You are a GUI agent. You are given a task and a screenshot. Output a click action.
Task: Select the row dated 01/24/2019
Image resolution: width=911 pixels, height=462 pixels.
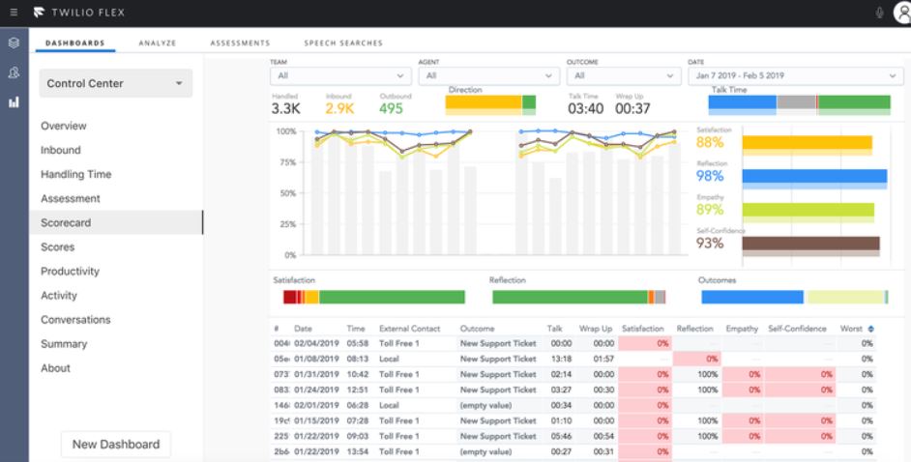click(573, 390)
